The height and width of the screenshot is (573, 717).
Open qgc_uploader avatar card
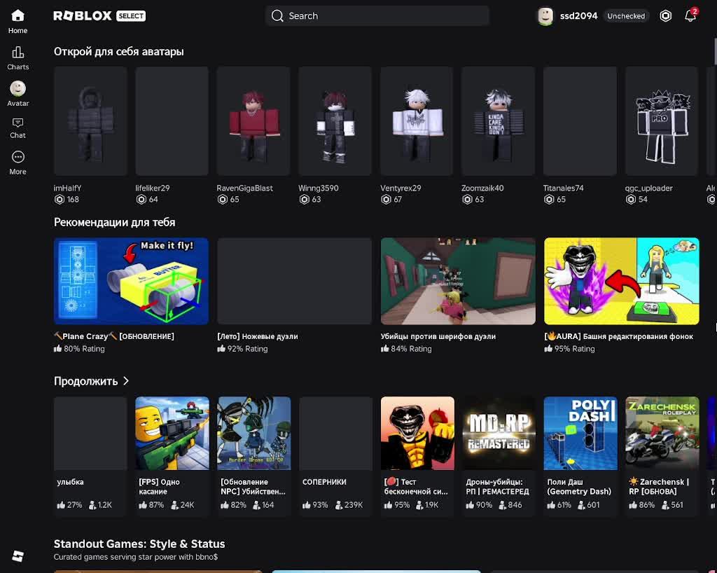point(662,121)
